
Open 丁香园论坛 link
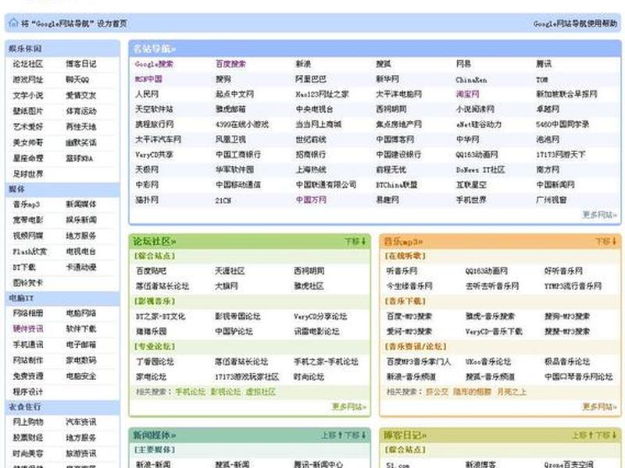click(x=155, y=362)
